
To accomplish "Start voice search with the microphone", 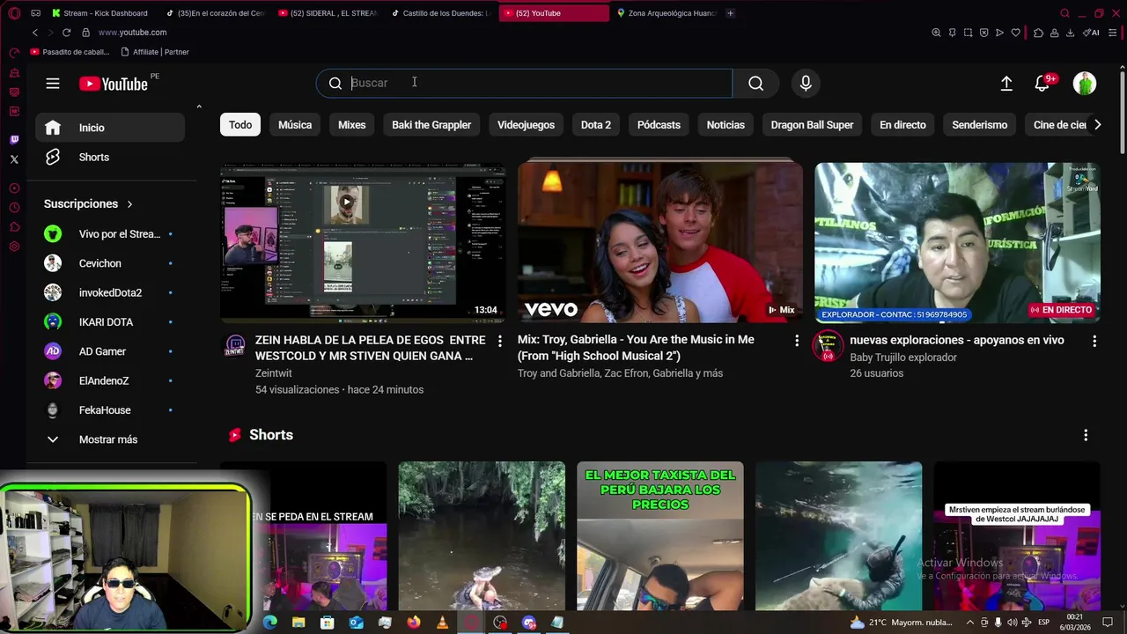I will [806, 83].
